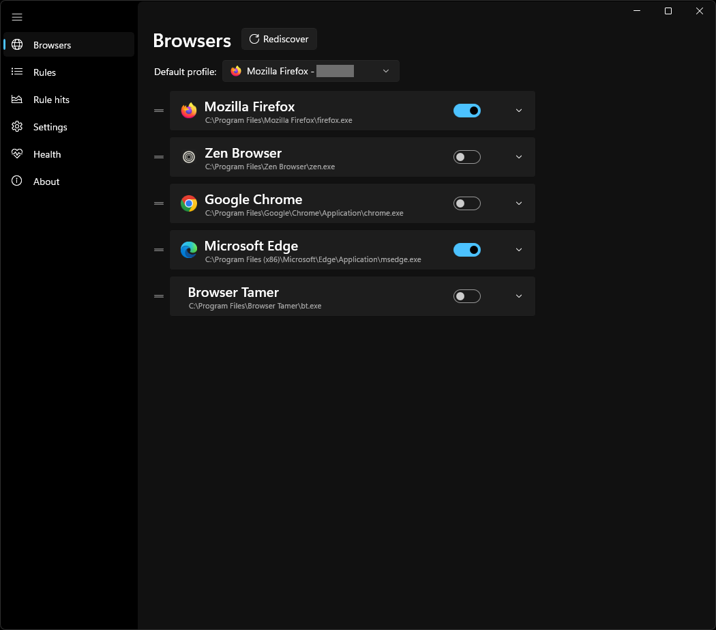716x630 pixels.
Task: Click the Default profile label
Action: point(185,72)
